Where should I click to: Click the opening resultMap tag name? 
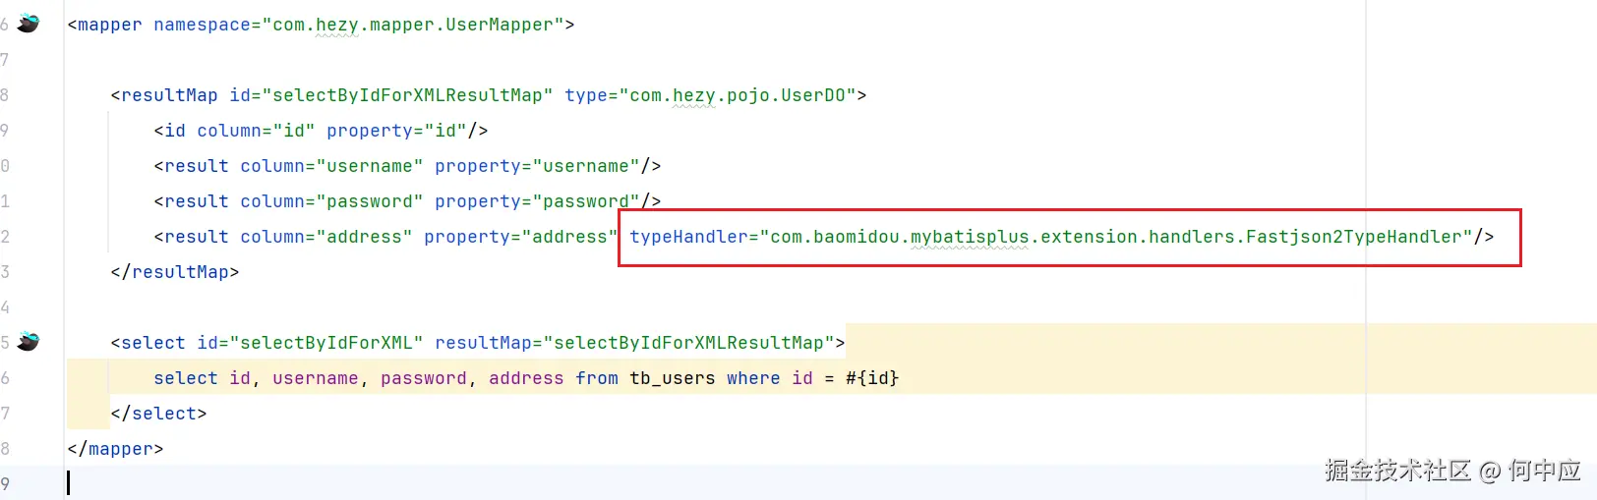169,95
